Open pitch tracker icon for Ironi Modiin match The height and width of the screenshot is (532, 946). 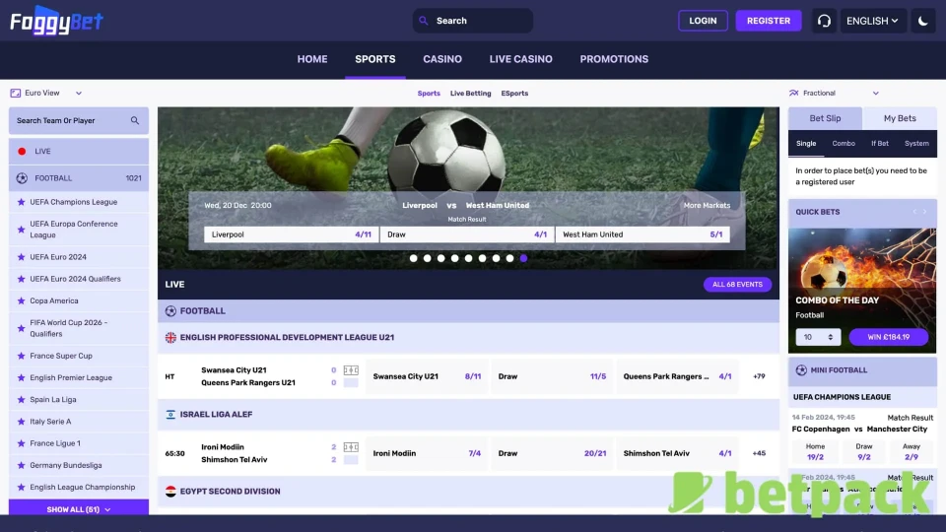351,447
